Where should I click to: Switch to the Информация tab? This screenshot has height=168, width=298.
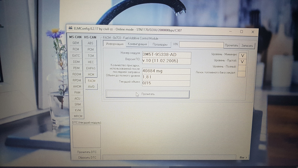tap(115, 44)
